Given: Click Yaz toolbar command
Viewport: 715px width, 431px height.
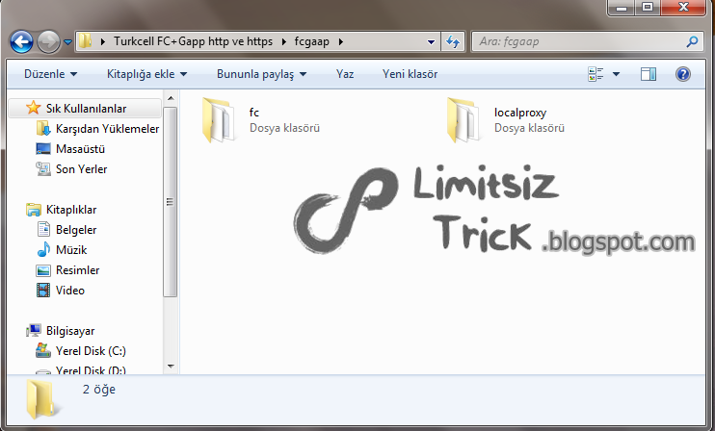Looking at the screenshot, I should [345, 74].
